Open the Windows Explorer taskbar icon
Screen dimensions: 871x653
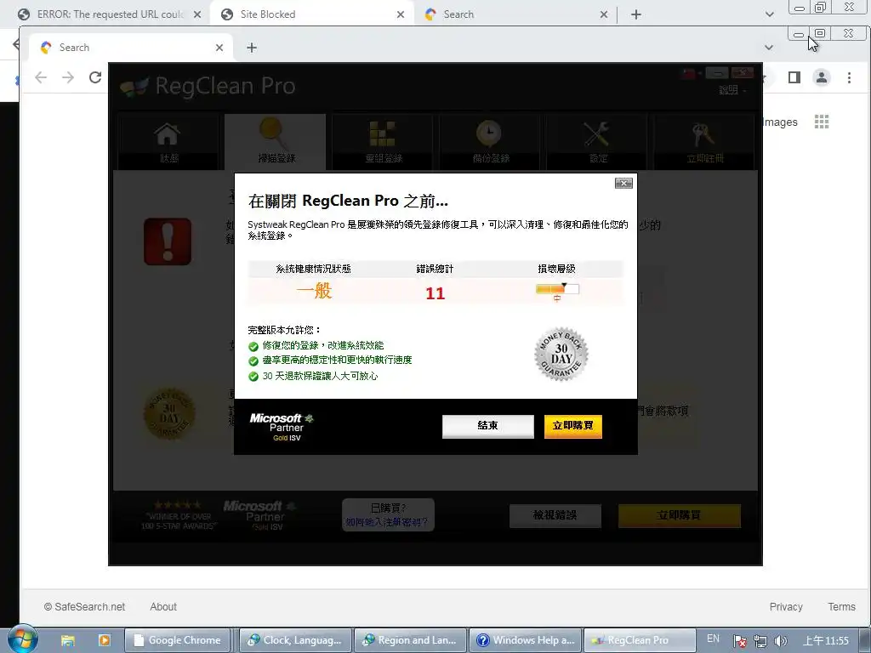tap(68, 640)
